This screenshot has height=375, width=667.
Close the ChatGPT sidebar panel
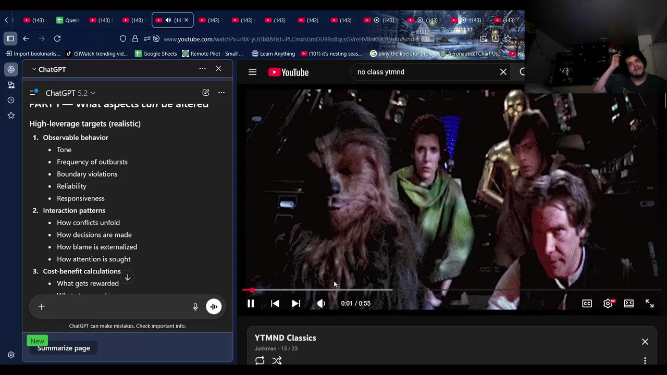(218, 69)
